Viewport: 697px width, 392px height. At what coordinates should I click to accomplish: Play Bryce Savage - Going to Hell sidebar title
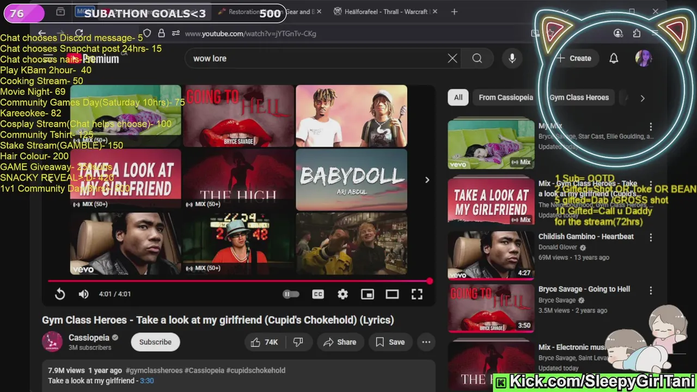coord(584,289)
